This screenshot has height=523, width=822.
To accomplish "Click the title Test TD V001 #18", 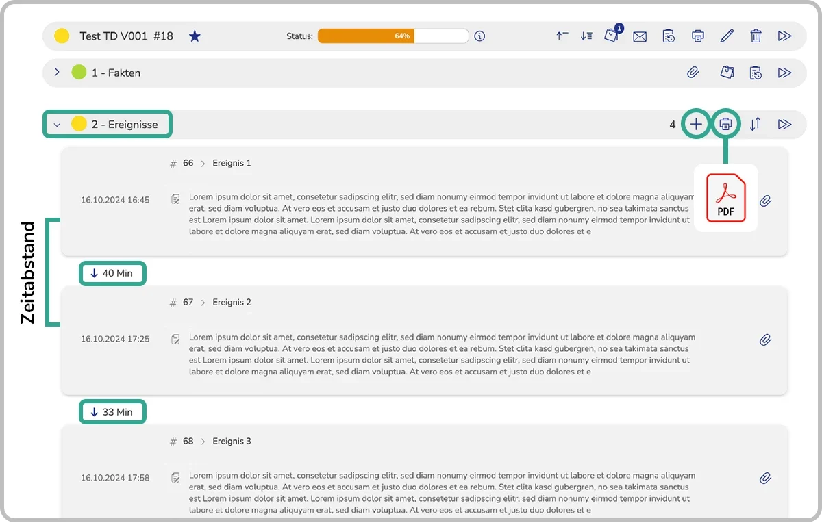I will point(126,36).
